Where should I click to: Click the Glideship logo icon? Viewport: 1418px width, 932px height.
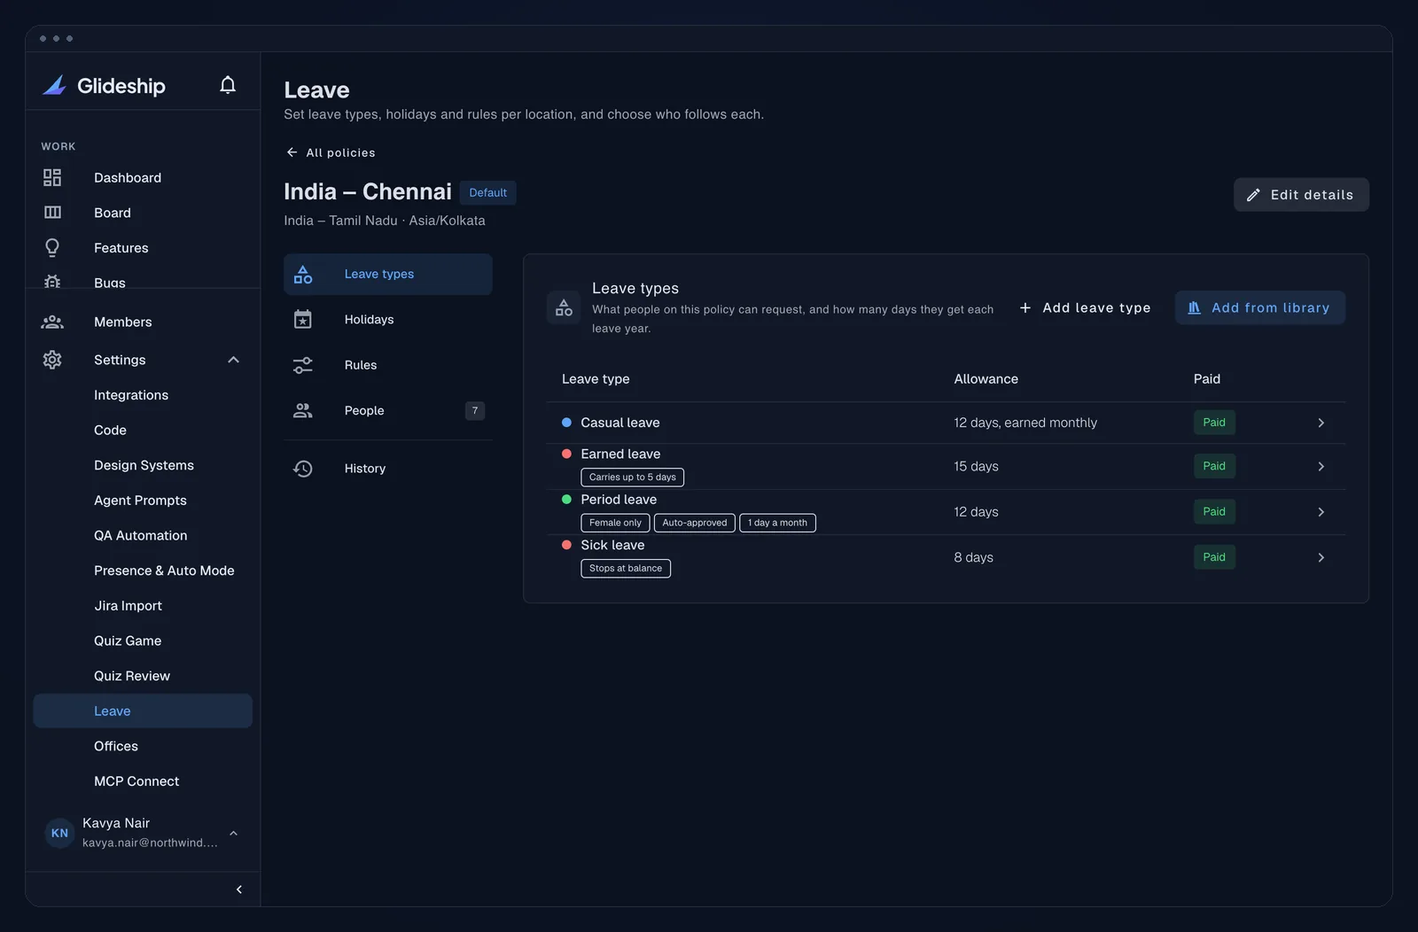(x=55, y=85)
